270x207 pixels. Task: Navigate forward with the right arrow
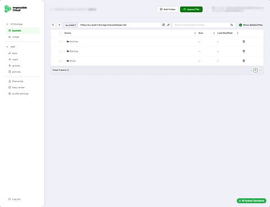60,25
